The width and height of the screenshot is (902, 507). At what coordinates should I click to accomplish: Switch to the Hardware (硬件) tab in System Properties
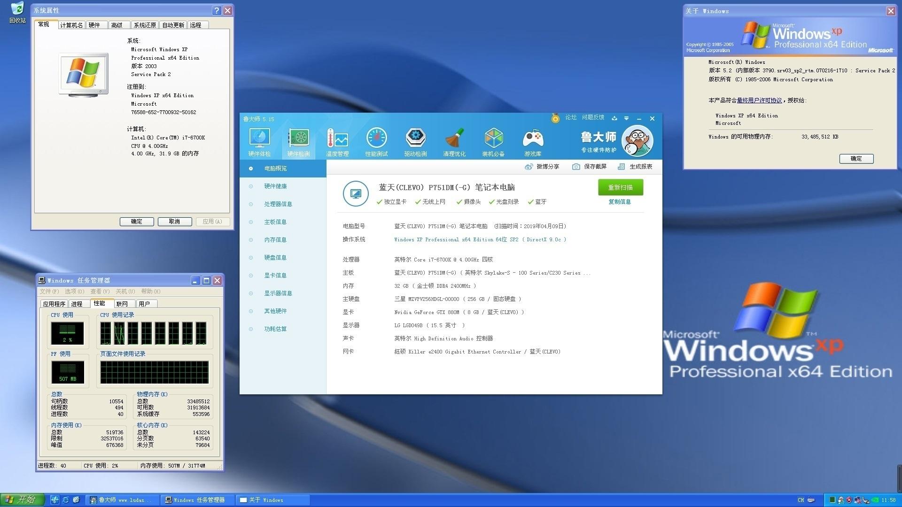pos(94,25)
